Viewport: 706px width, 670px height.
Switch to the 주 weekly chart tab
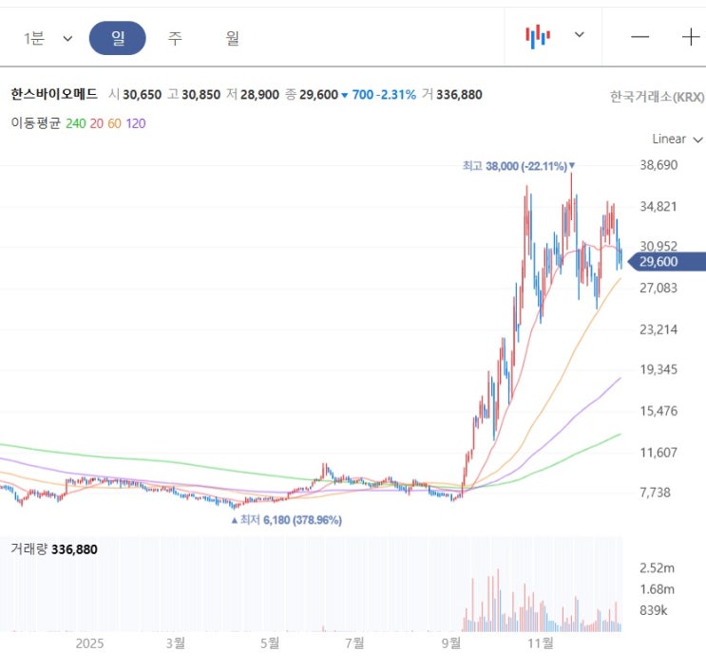click(175, 38)
